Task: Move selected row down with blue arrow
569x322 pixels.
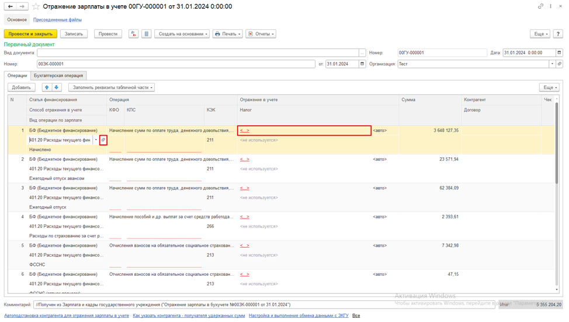Action: click(56, 88)
